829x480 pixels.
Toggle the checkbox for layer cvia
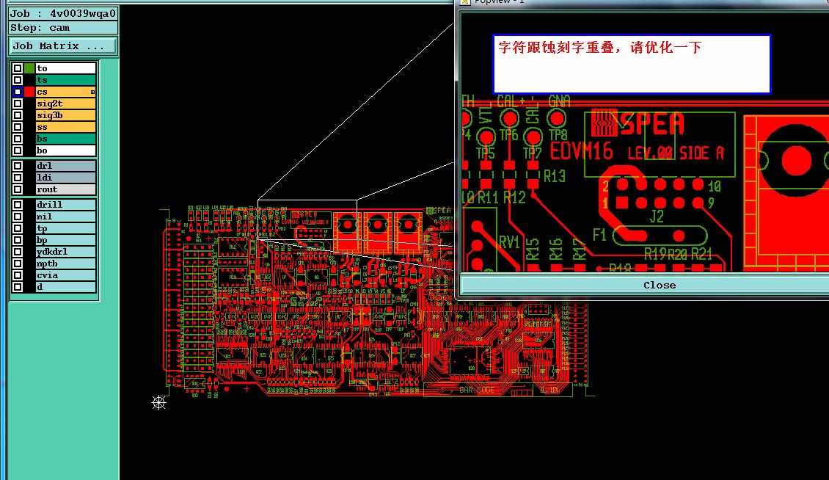[x=18, y=275]
